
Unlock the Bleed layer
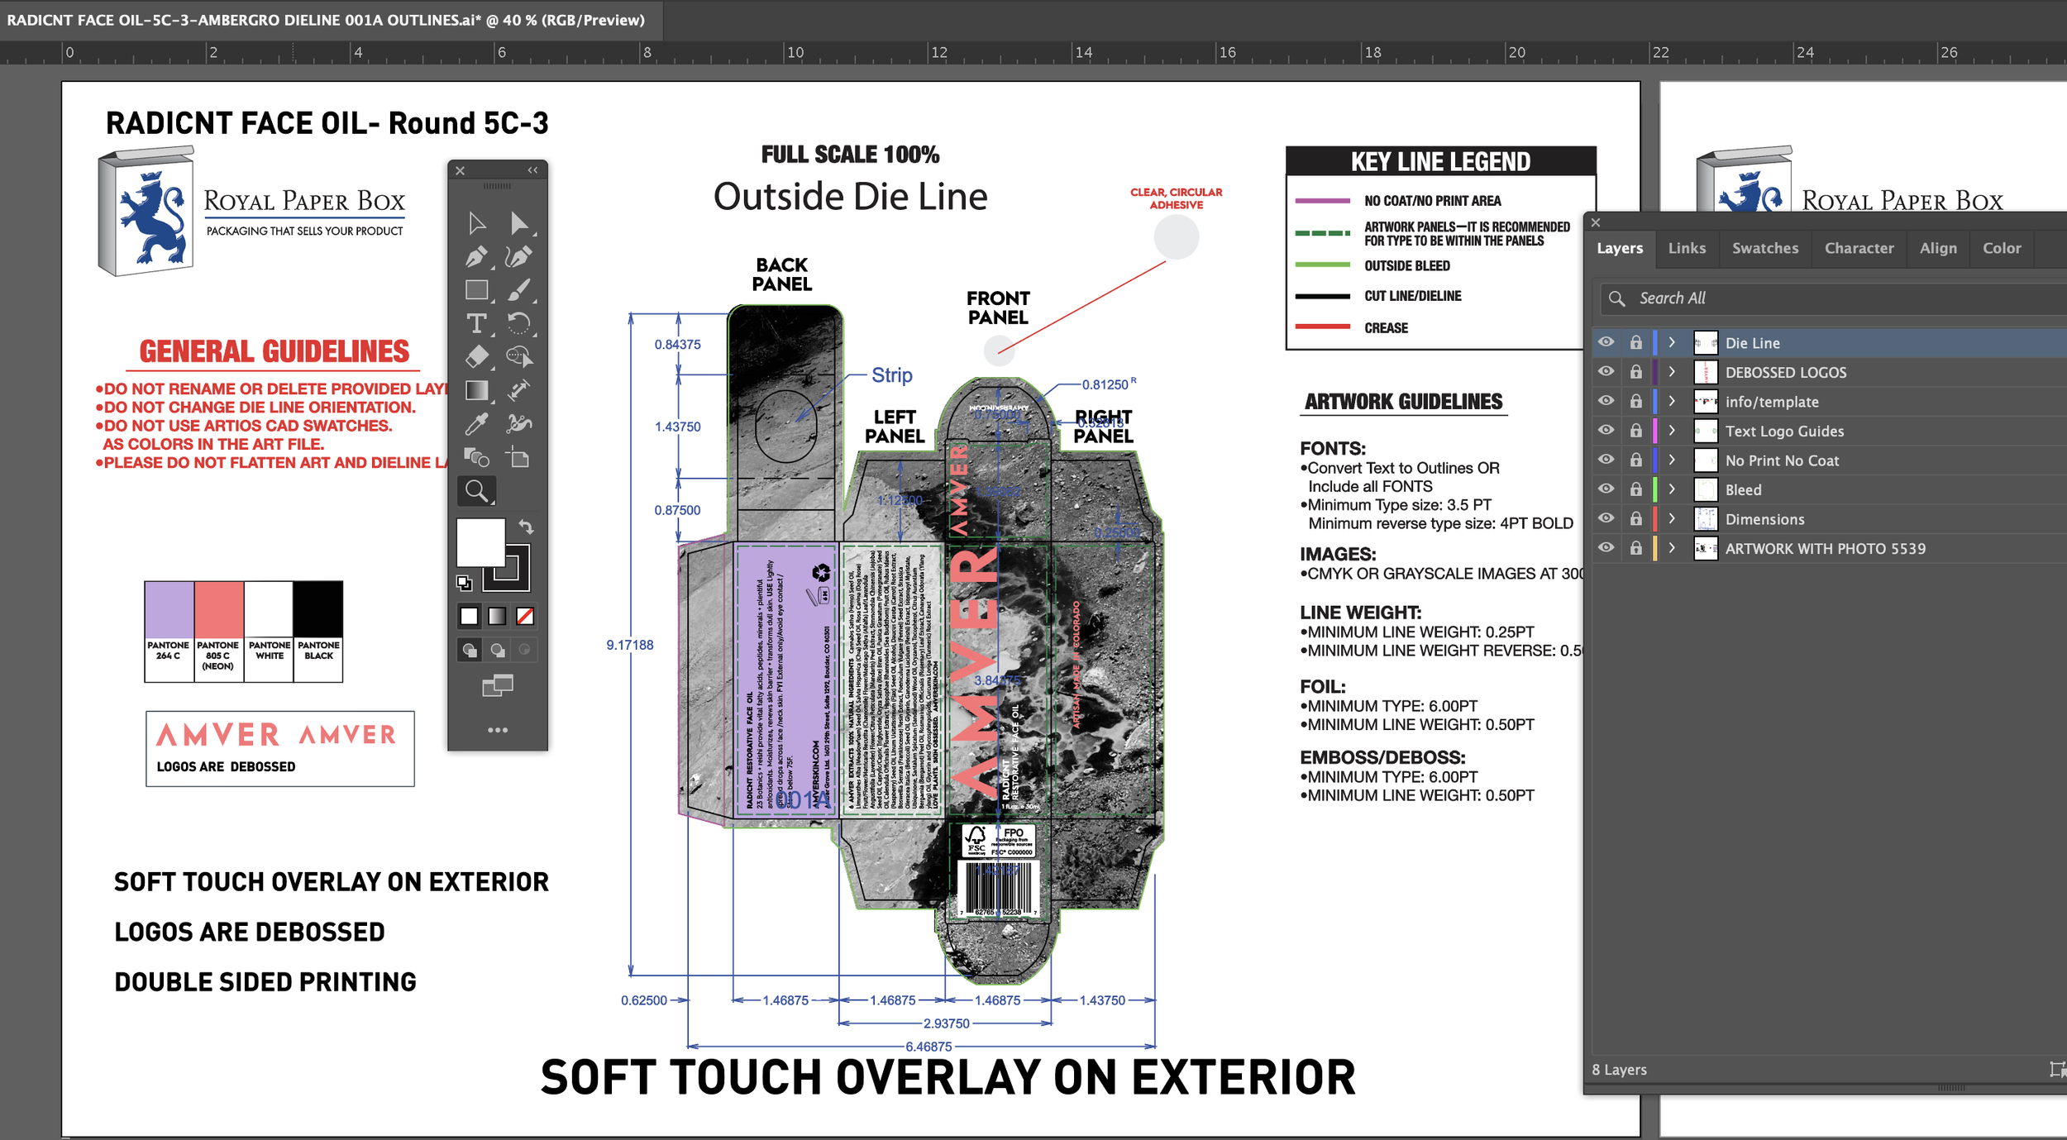[1636, 489]
